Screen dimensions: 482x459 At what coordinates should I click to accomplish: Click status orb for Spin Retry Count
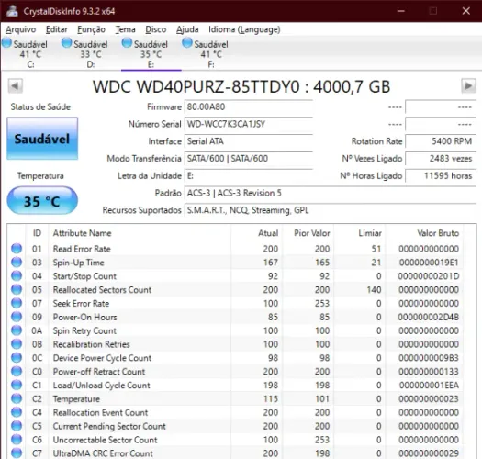click(x=17, y=330)
